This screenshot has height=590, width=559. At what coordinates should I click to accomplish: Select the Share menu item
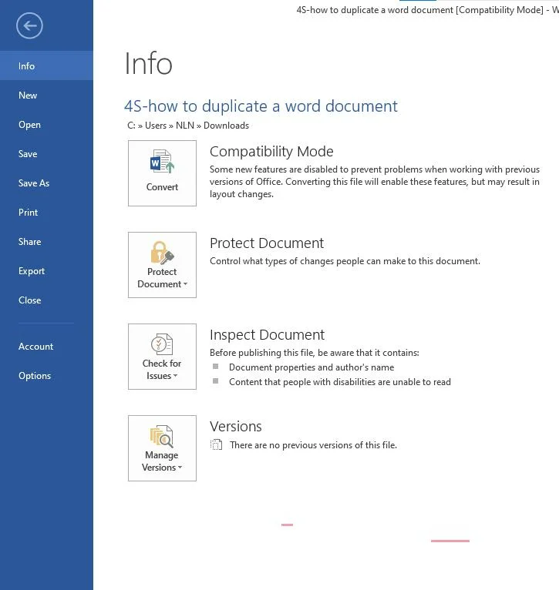47,242
